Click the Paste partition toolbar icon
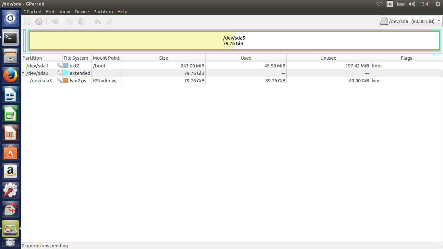The image size is (443, 249). [82, 21]
